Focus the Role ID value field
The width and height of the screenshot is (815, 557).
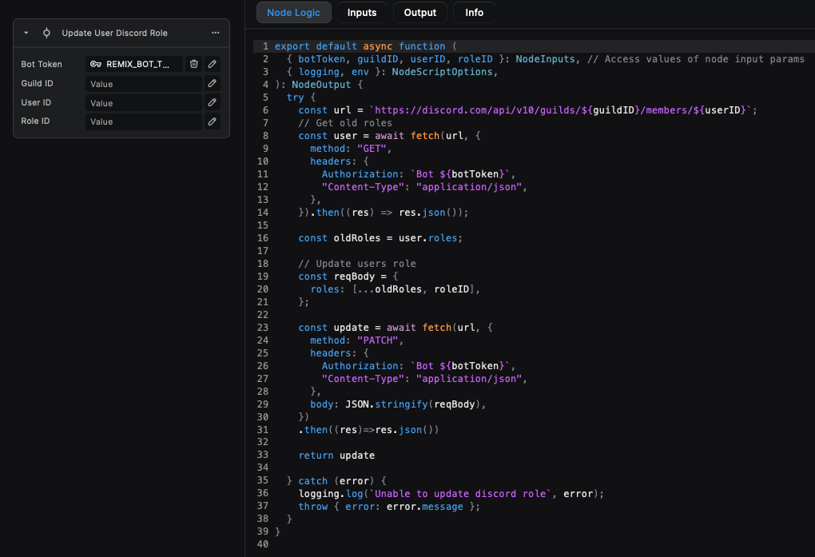click(144, 121)
